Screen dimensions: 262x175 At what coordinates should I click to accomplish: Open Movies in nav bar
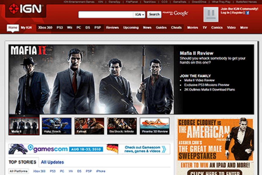(x=193, y=27)
